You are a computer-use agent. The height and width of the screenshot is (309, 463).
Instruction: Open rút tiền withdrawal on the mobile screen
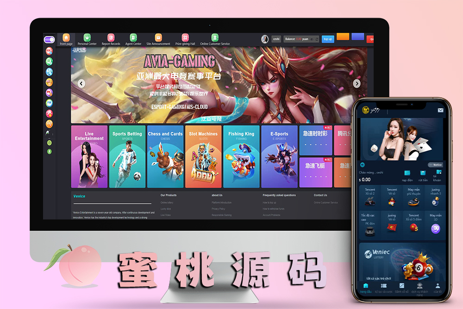point(423,174)
